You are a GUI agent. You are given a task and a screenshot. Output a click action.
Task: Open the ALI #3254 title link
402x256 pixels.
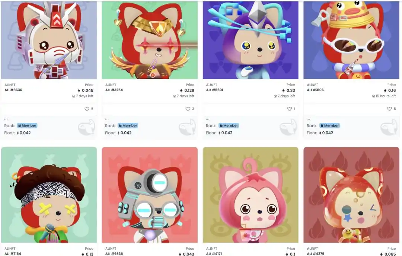click(114, 90)
